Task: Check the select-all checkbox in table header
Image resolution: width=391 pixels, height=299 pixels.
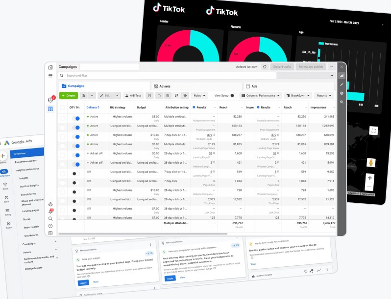Action: click(62, 107)
